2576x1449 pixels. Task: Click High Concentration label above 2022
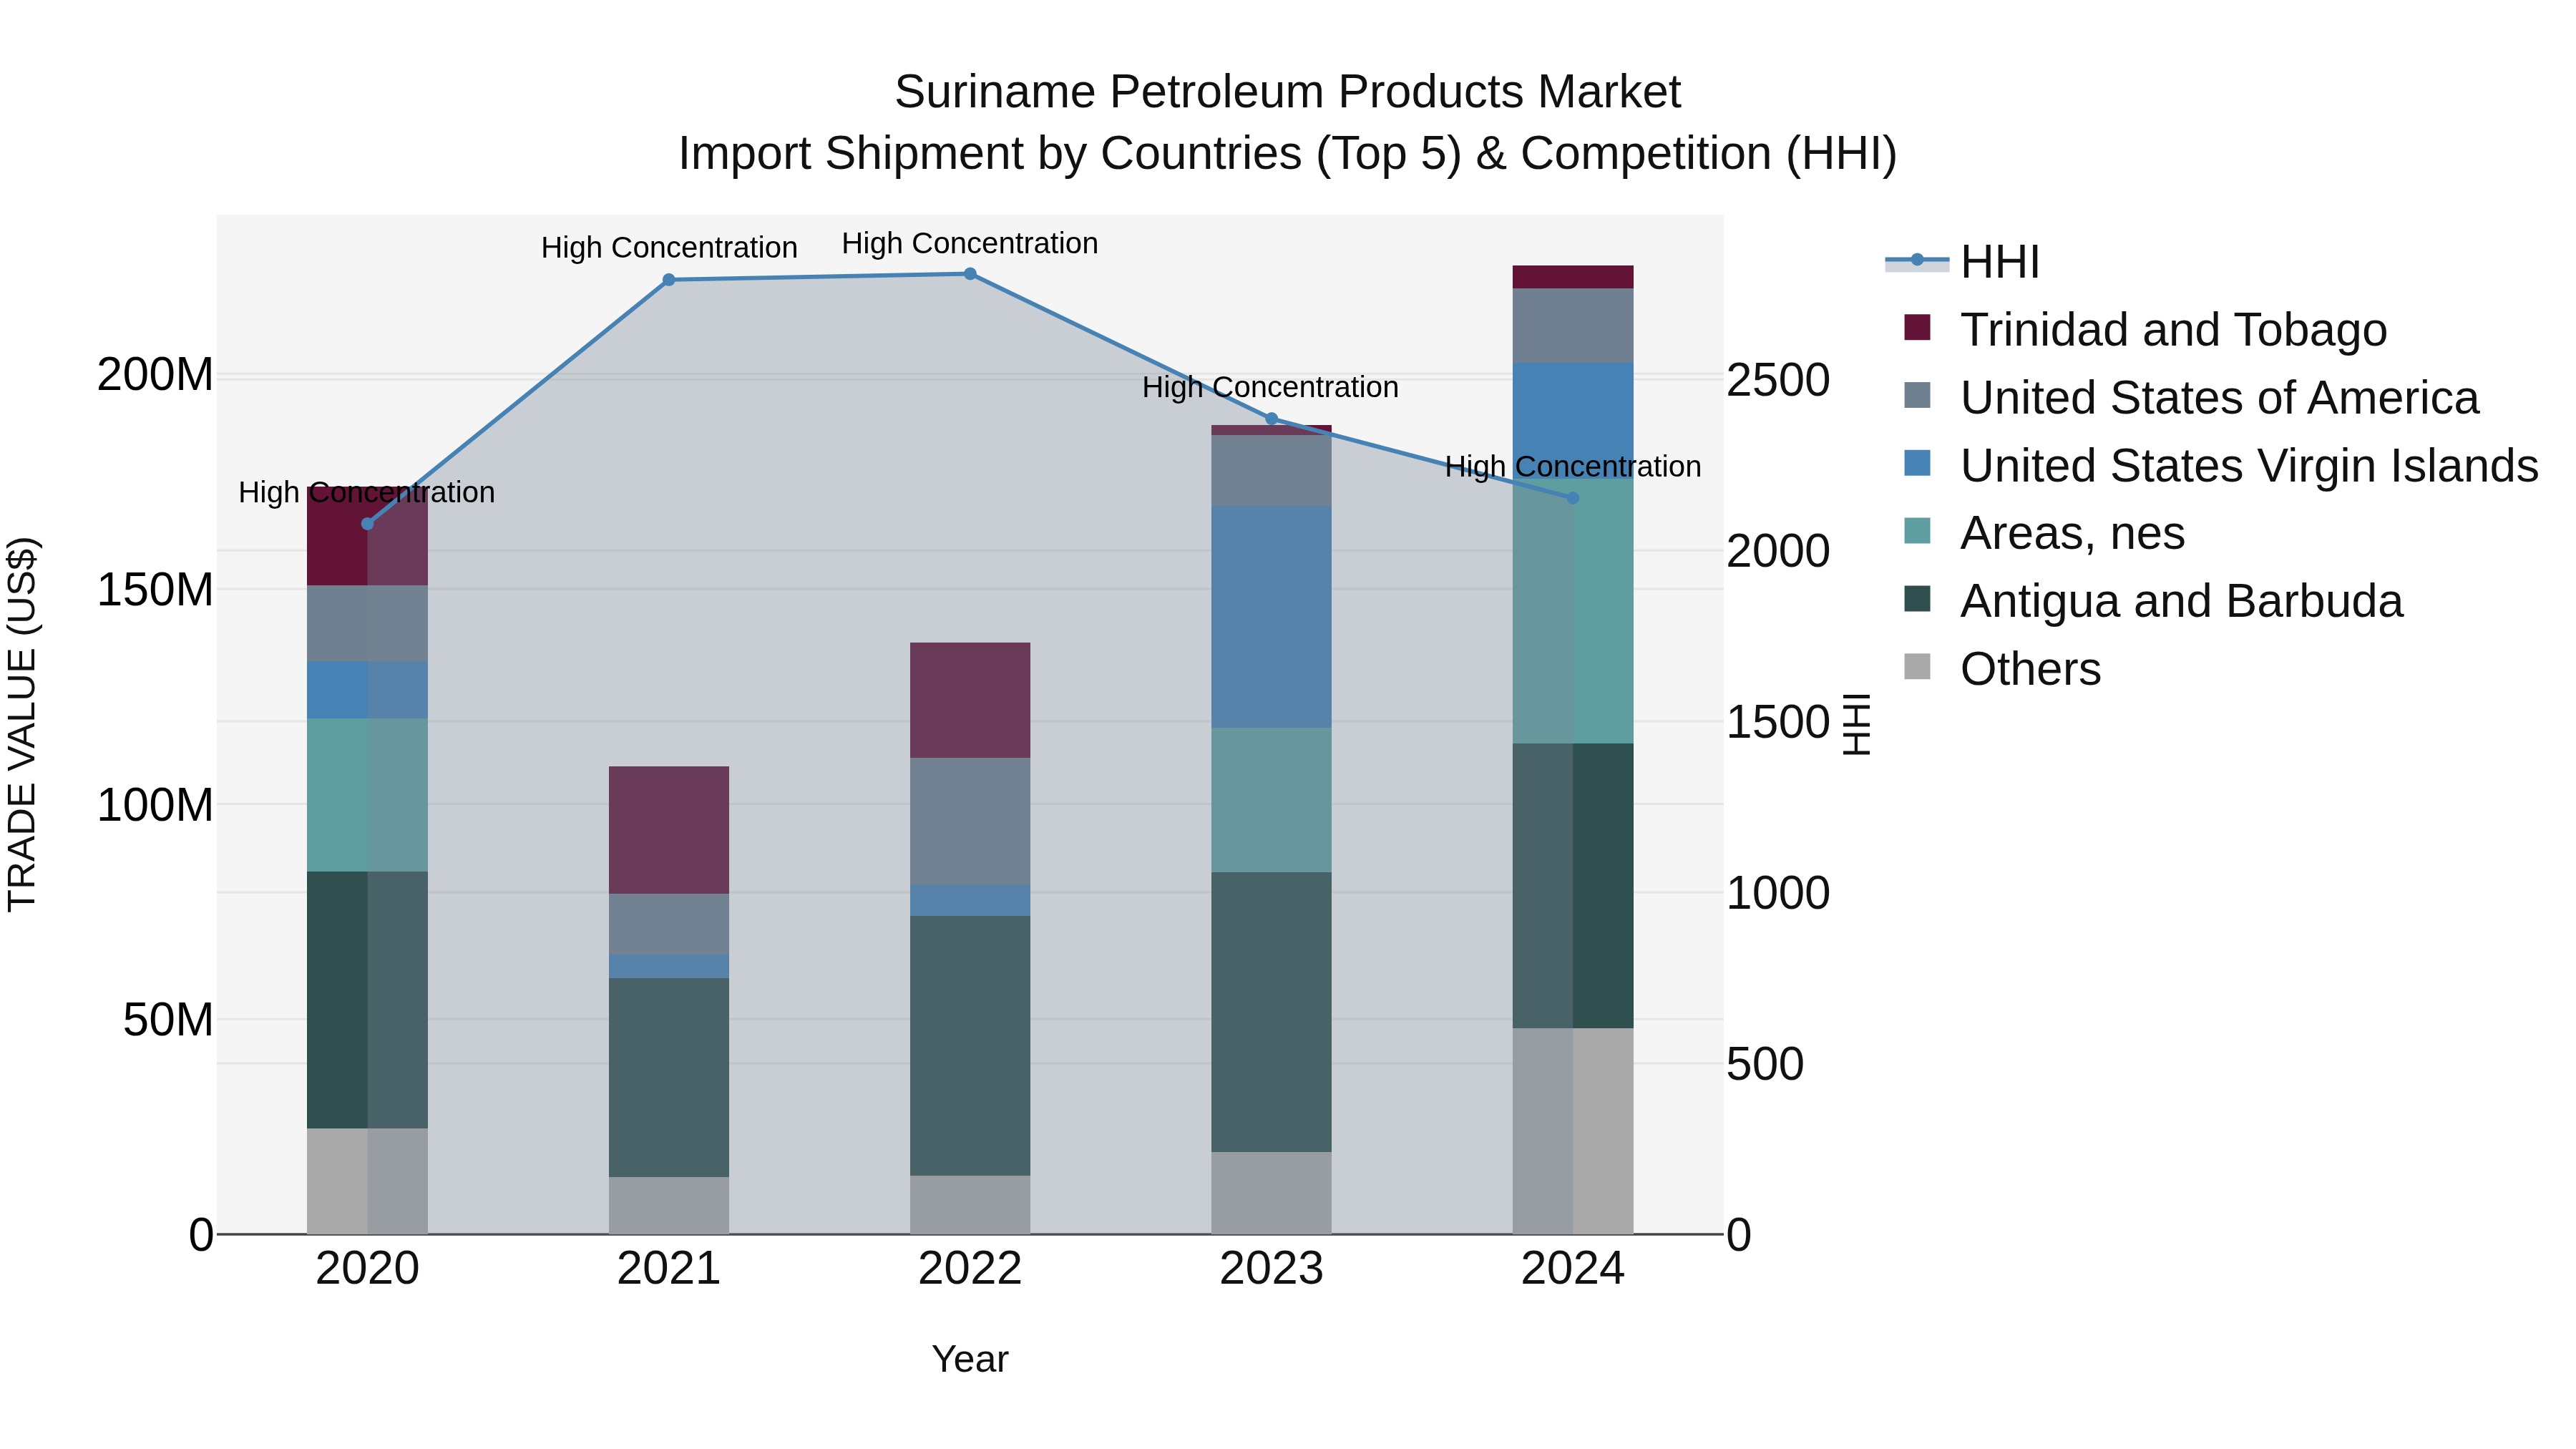click(x=970, y=243)
